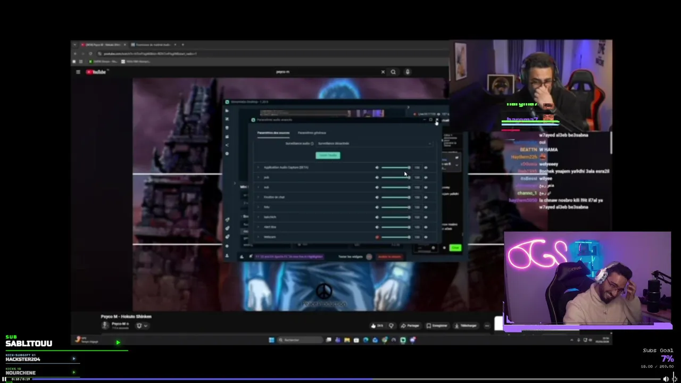Click the red end stream button in Streamlabs
This screenshot has width=681, height=383.
point(389,257)
